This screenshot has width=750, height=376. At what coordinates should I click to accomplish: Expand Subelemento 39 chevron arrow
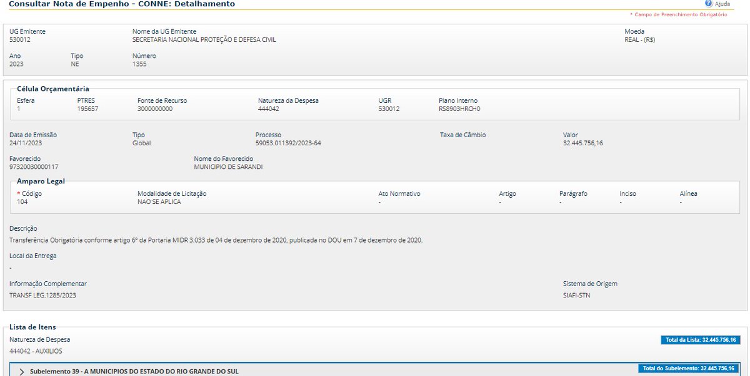pyautogui.click(x=22, y=372)
